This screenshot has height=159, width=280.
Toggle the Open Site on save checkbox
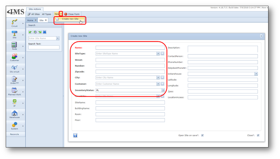202,135
